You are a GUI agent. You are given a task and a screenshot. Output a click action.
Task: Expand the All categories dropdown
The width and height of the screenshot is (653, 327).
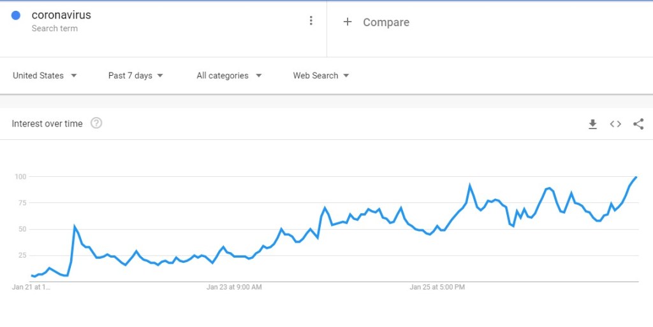[x=229, y=75]
